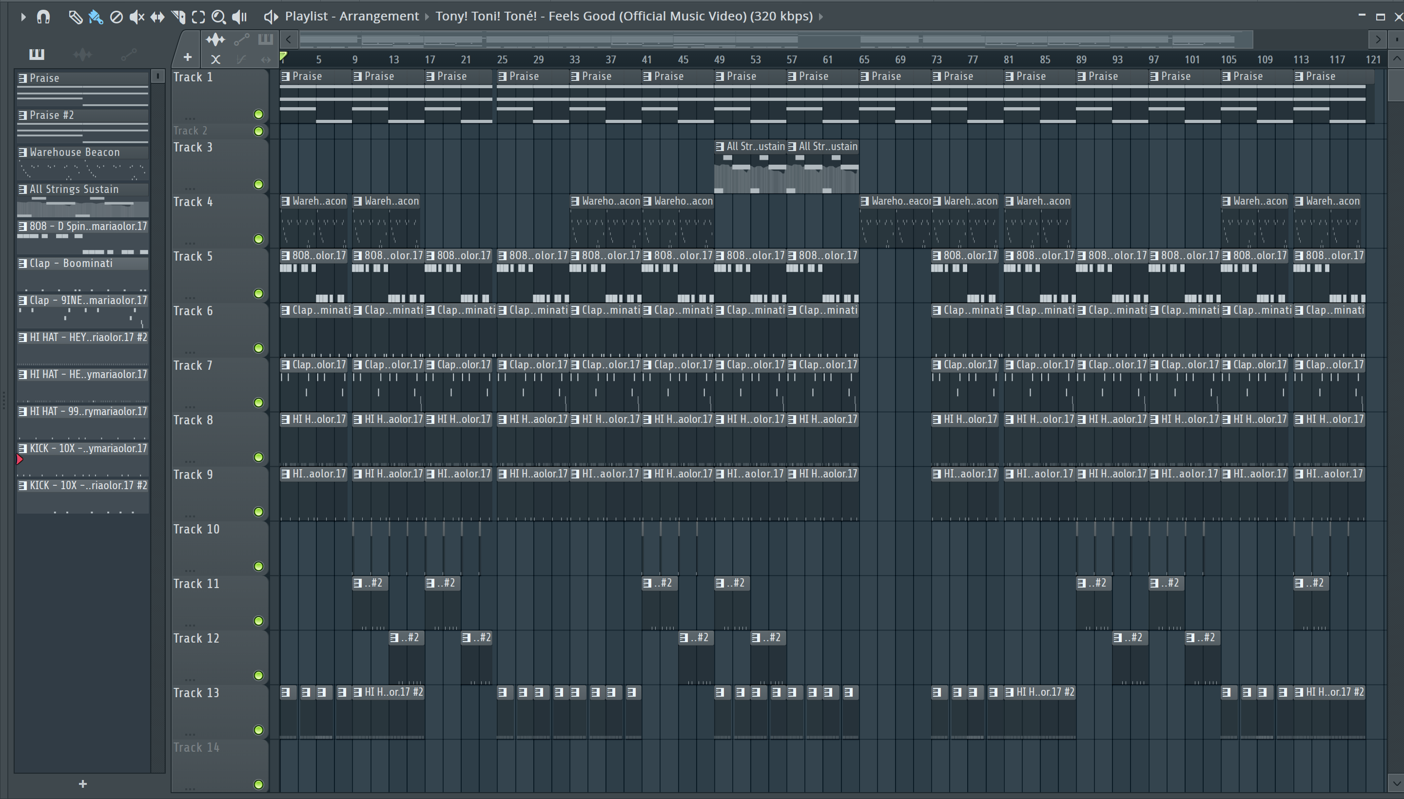Click the picker panel scrollbar handle
The height and width of the screenshot is (799, 1404).
157,76
